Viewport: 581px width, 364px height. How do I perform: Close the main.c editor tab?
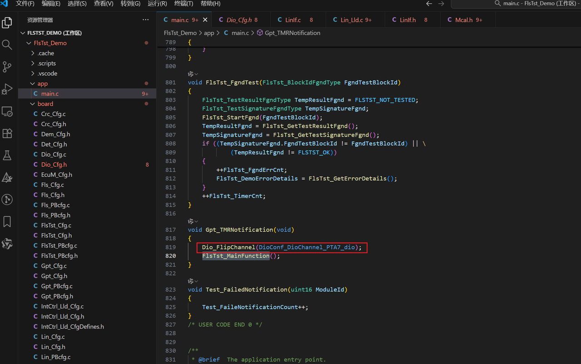tap(205, 20)
